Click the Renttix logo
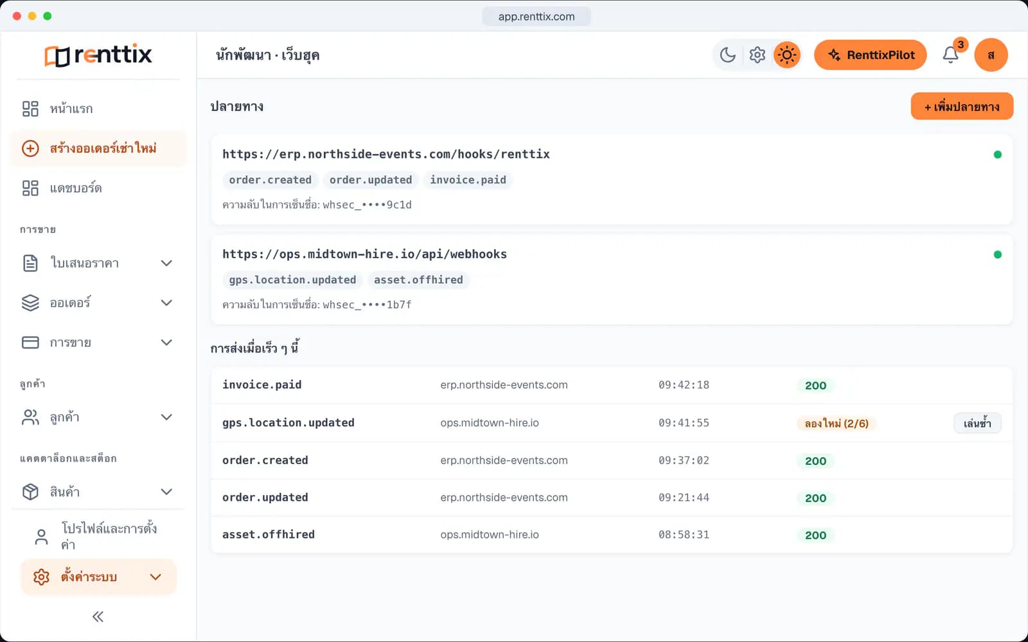1028x642 pixels. point(98,55)
